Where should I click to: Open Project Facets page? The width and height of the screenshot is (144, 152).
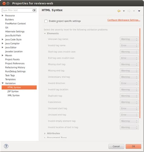coord(12,59)
